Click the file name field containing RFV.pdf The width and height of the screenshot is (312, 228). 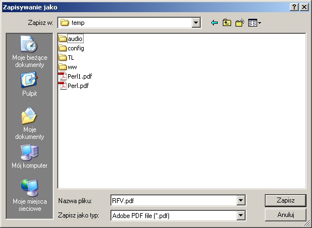(x=173, y=200)
